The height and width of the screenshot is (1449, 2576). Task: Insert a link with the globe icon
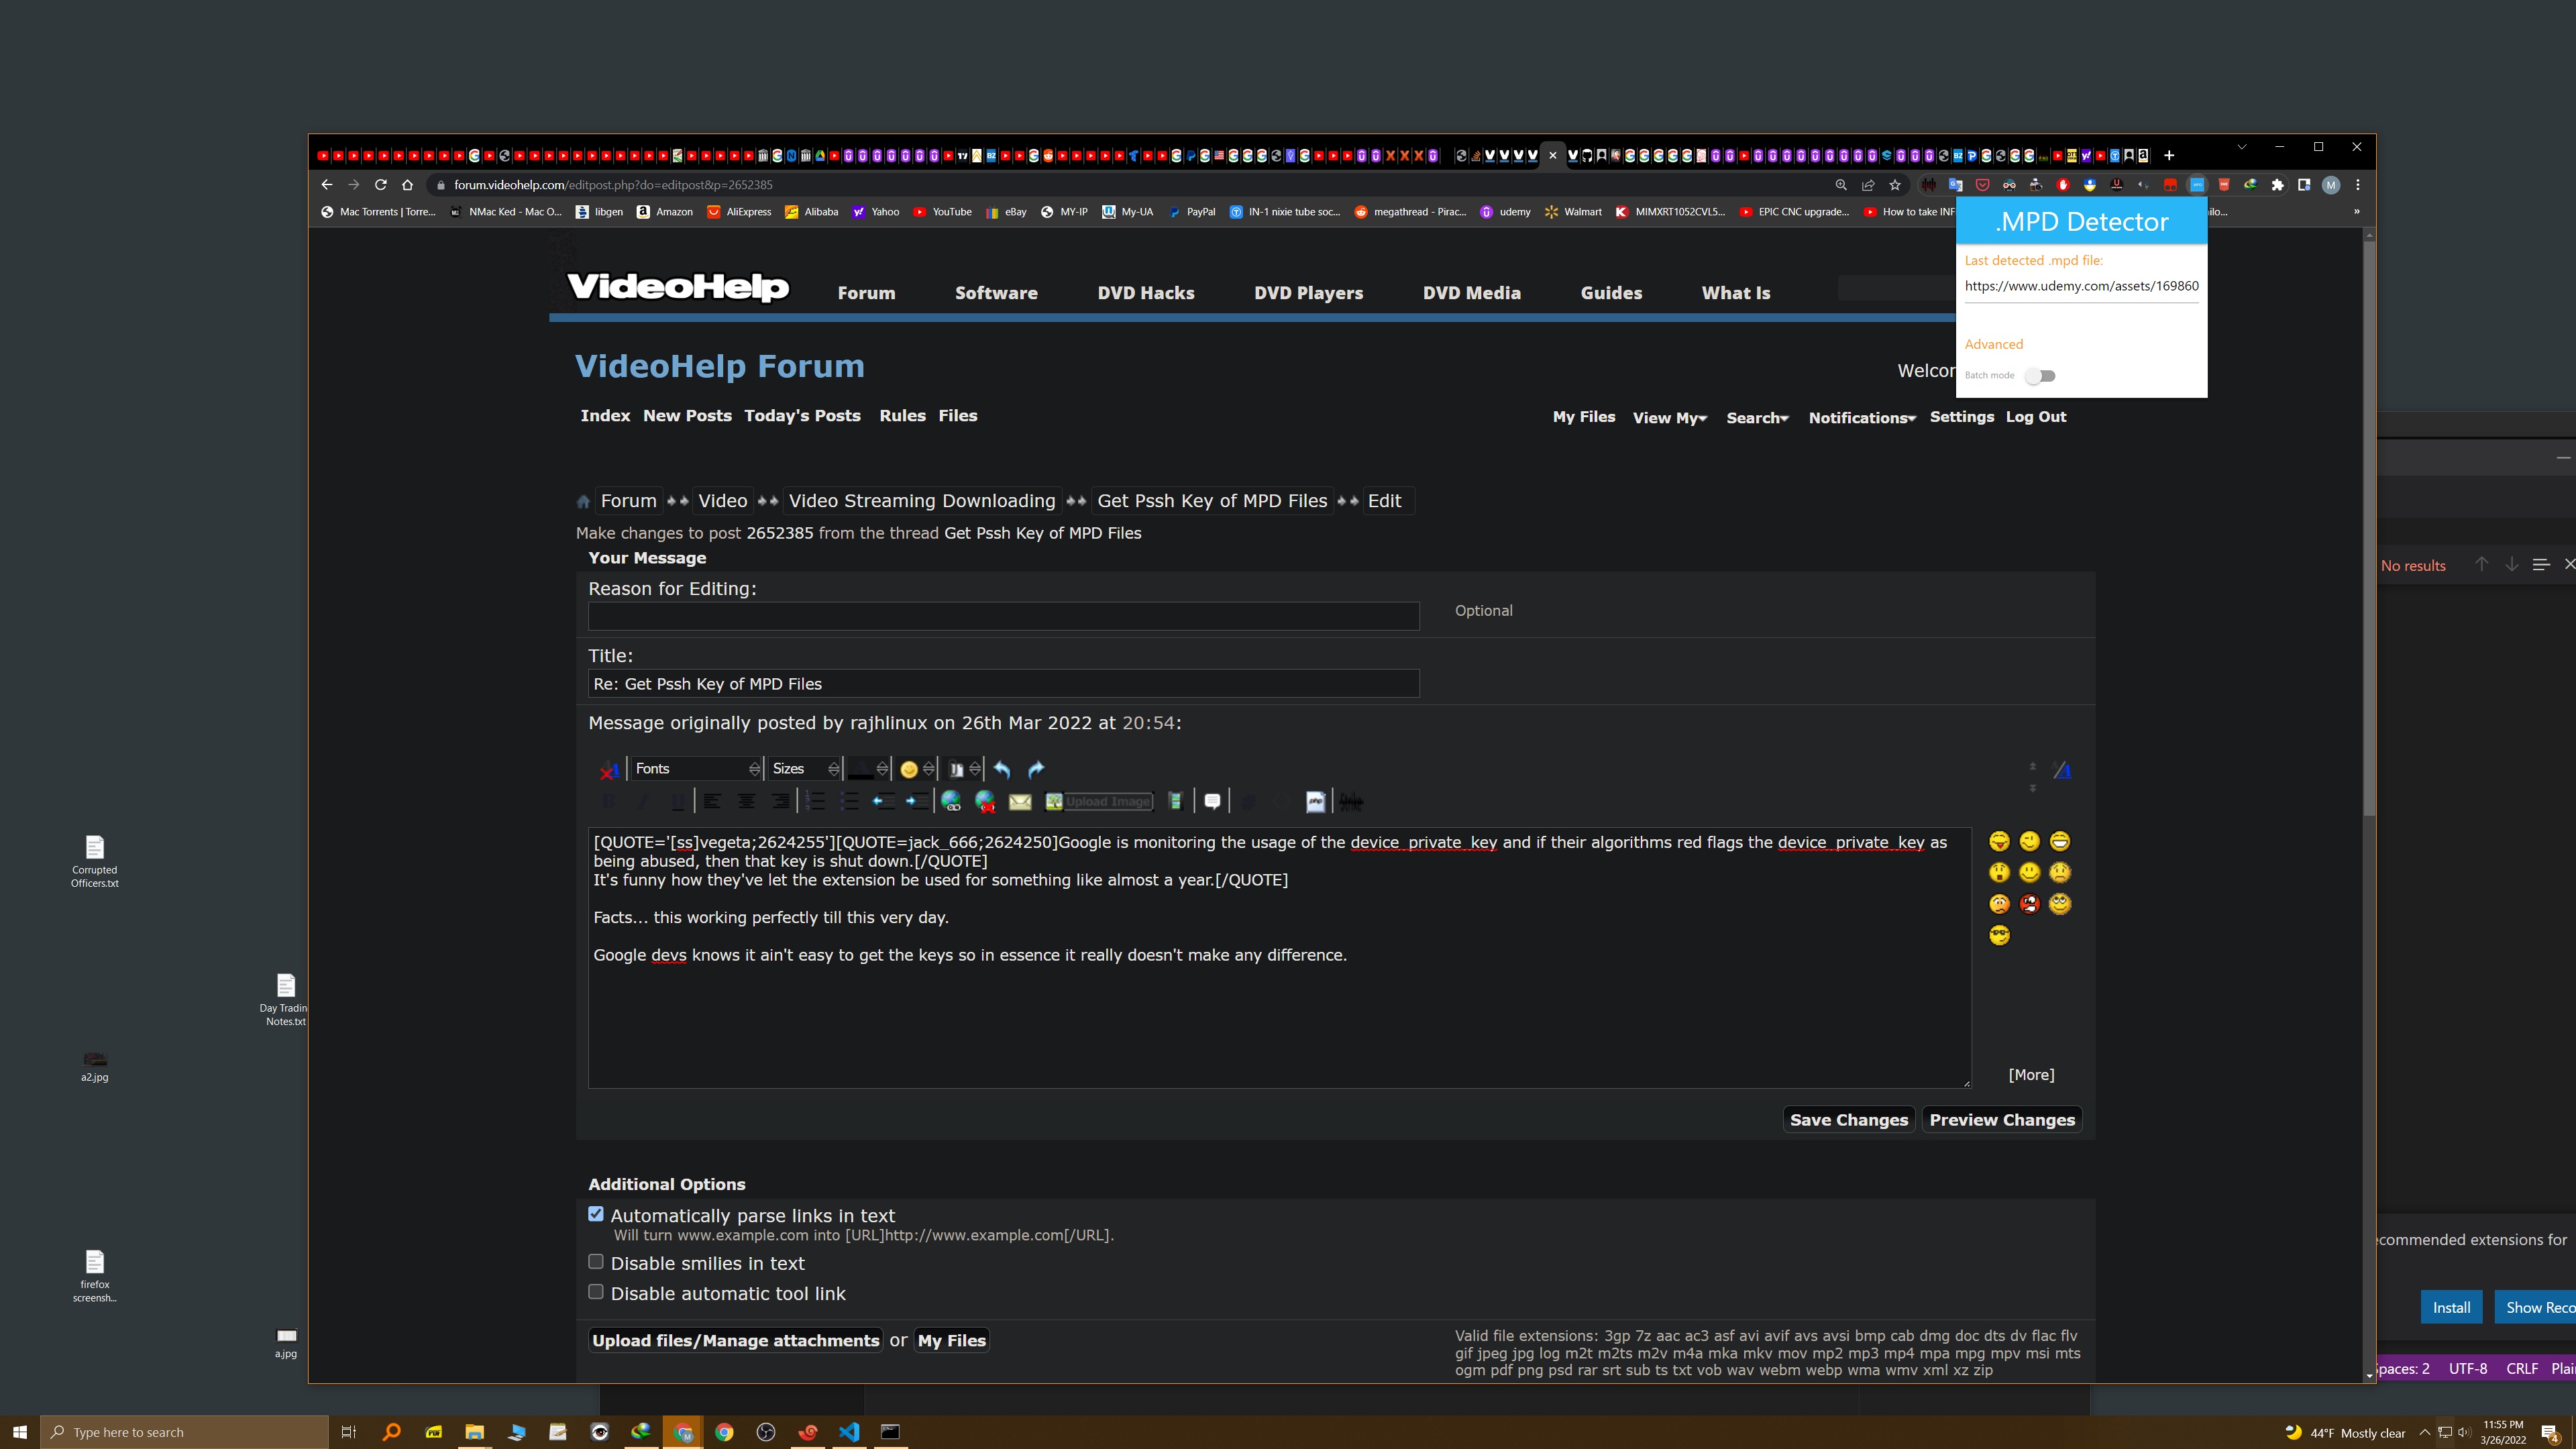951,801
